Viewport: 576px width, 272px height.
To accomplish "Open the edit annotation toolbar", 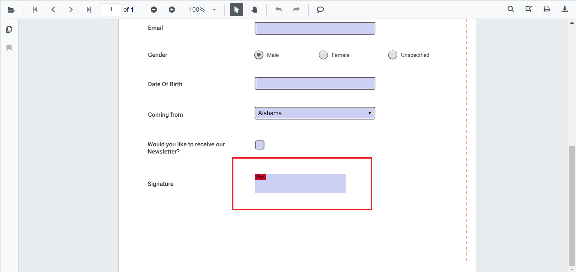I will (x=529, y=9).
